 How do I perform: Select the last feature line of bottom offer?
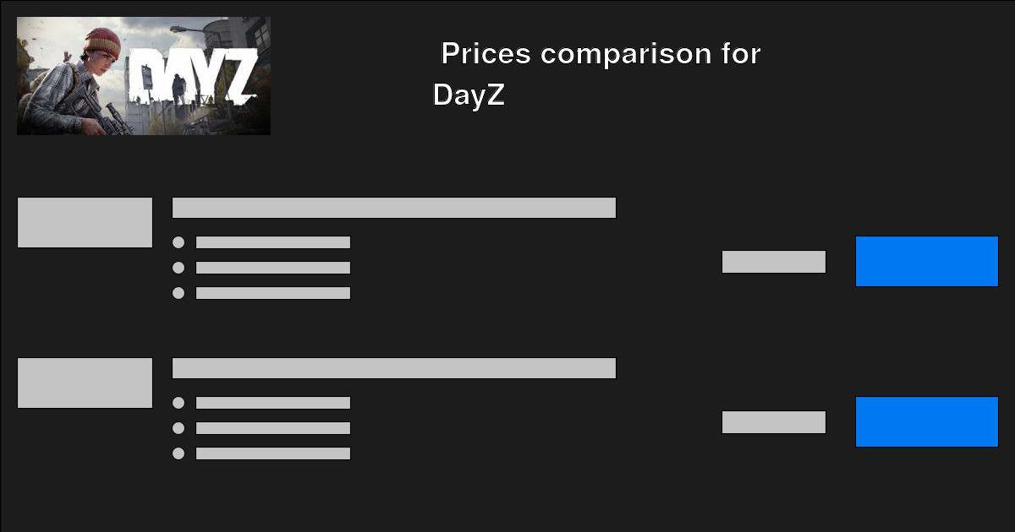click(x=272, y=453)
